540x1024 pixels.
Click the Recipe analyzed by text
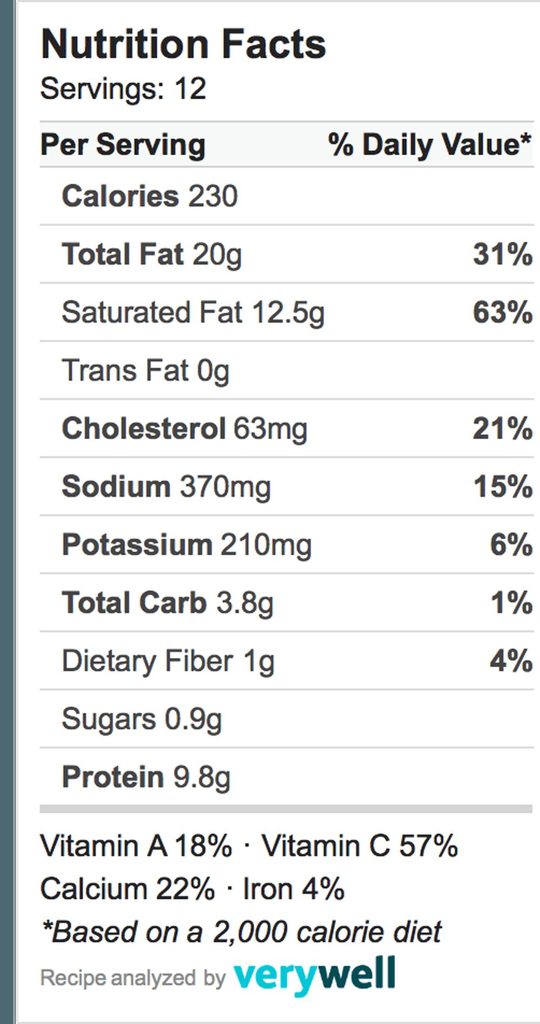tap(132, 978)
